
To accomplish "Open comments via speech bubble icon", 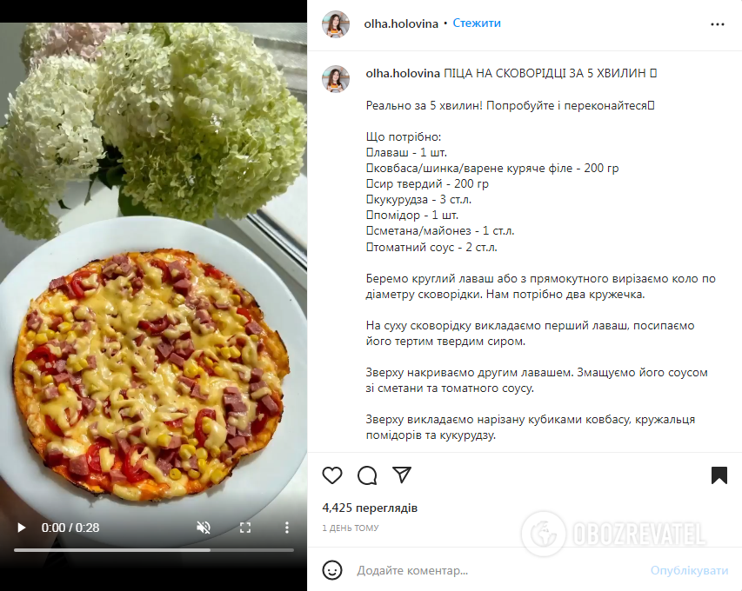I will (367, 475).
